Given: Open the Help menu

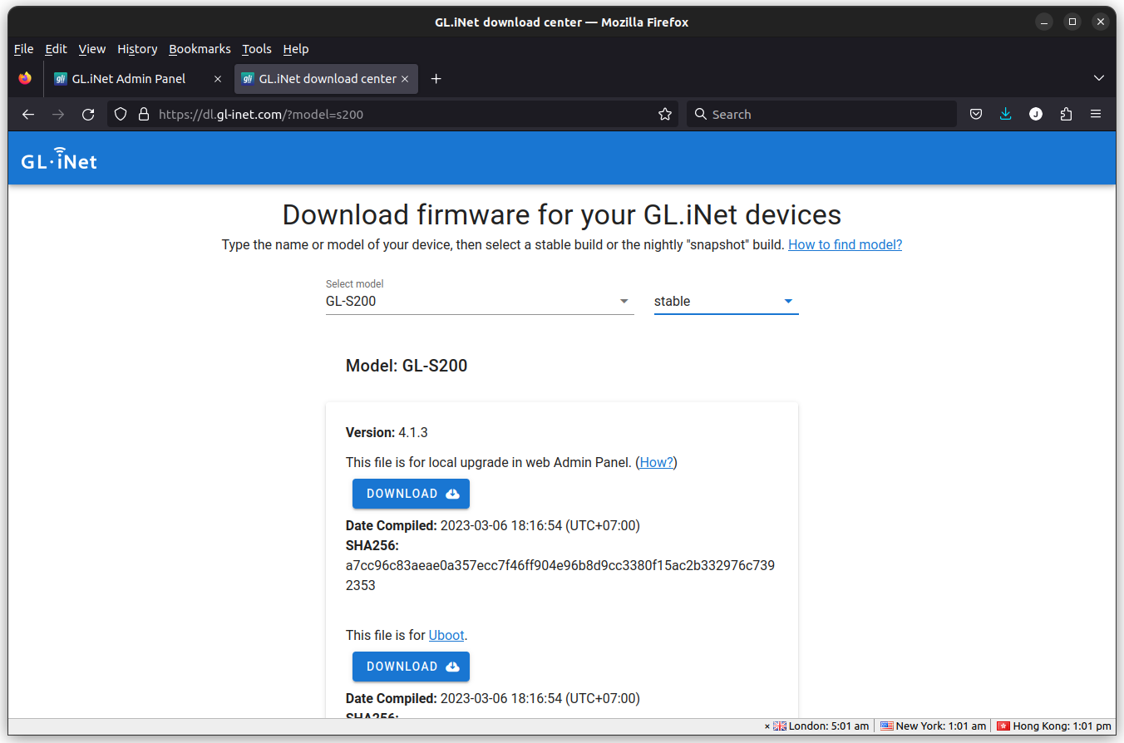Looking at the screenshot, I should point(295,49).
